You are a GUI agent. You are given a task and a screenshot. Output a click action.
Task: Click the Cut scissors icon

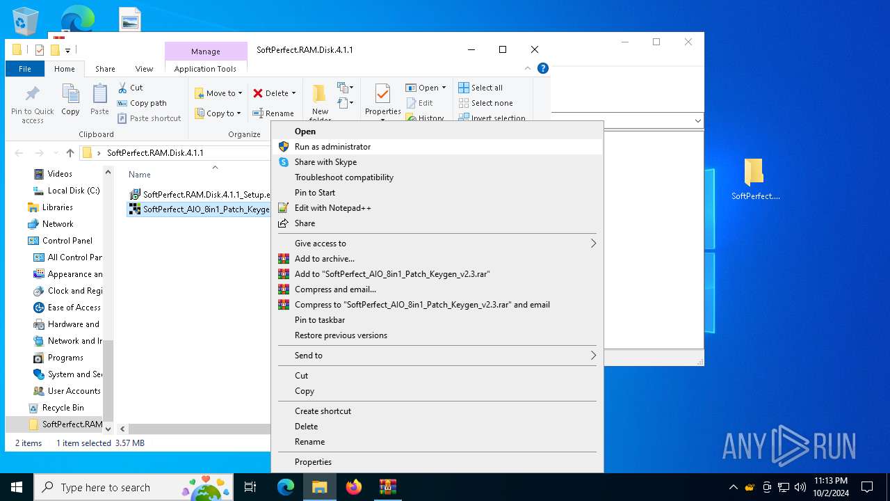[122, 88]
